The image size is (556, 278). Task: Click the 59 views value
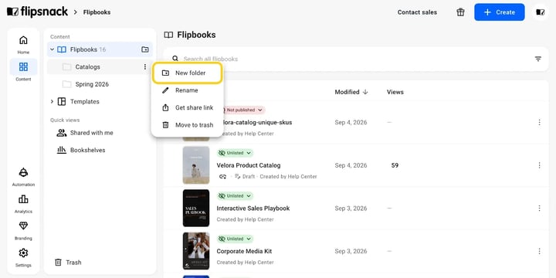click(x=395, y=165)
